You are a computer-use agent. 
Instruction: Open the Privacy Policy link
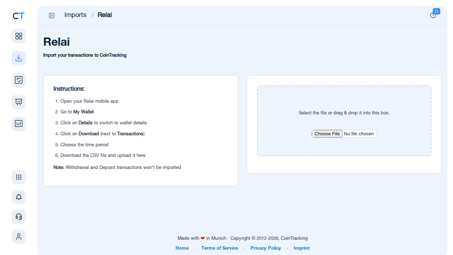point(266,248)
